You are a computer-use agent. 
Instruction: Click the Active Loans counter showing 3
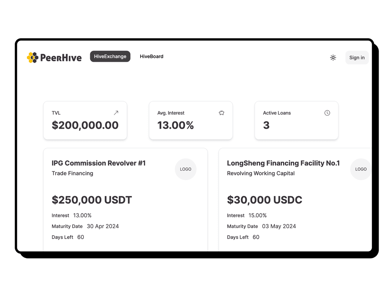[x=296, y=120]
